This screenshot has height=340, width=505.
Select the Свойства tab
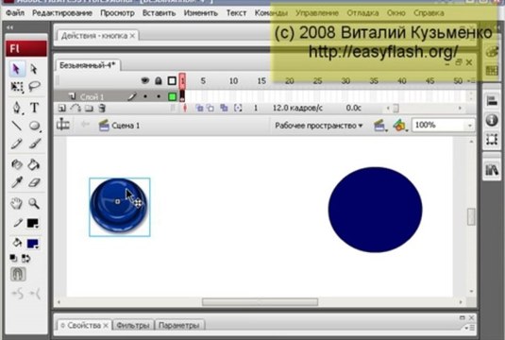click(x=84, y=326)
